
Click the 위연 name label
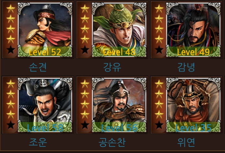186,142
